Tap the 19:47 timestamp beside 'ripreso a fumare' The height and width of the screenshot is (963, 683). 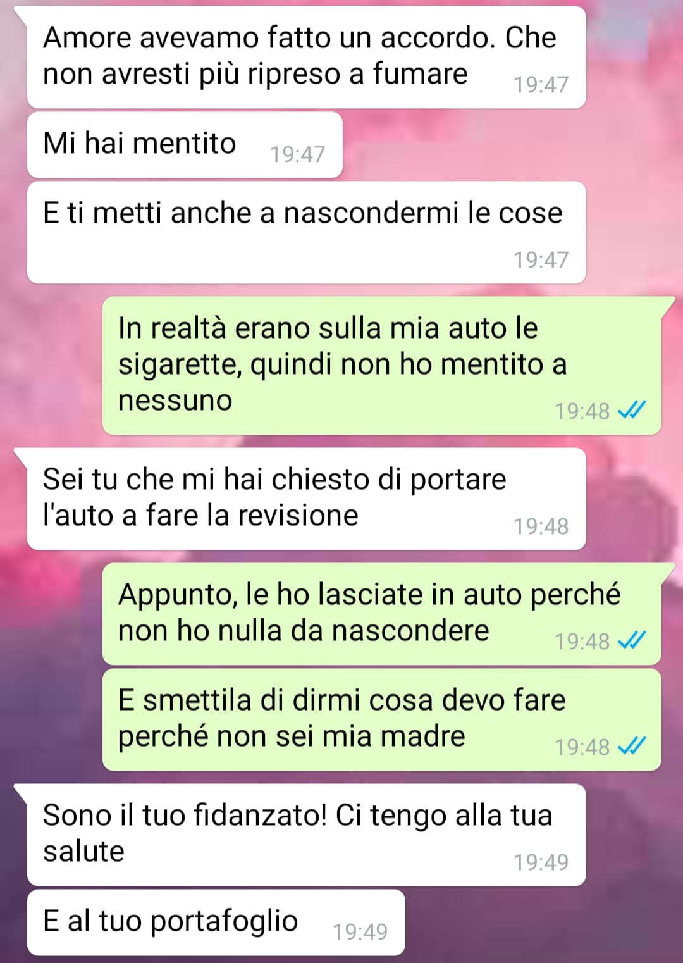[x=541, y=85]
